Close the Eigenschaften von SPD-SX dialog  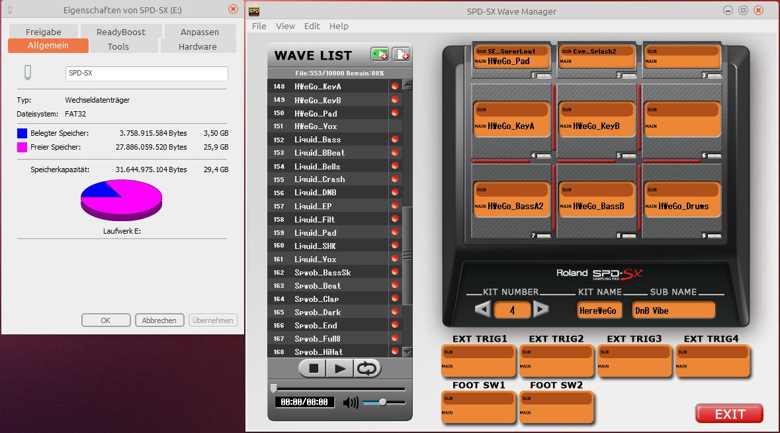pyautogui.click(x=233, y=9)
